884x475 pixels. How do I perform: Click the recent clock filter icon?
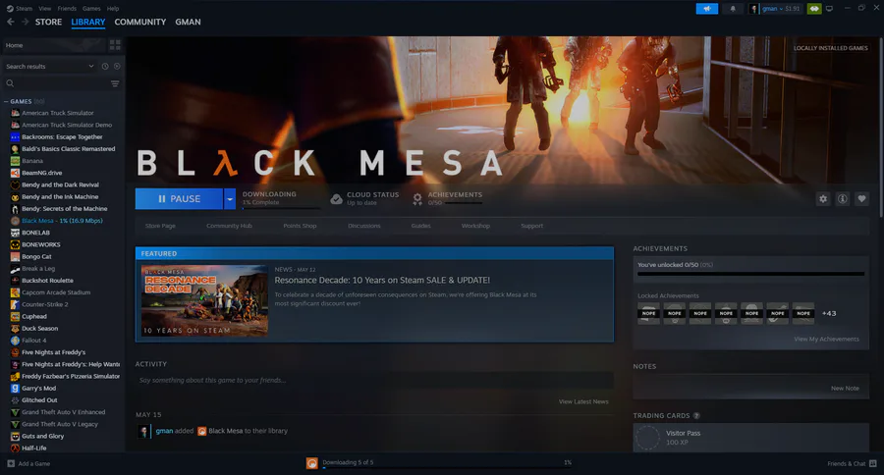click(x=105, y=67)
